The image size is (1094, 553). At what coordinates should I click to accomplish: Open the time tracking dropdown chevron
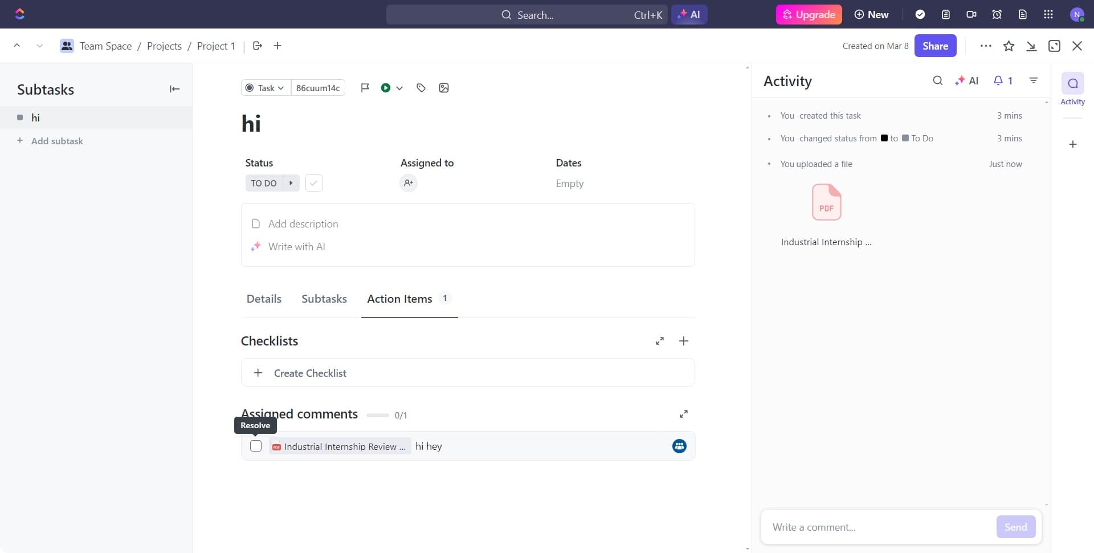(x=399, y=87)
